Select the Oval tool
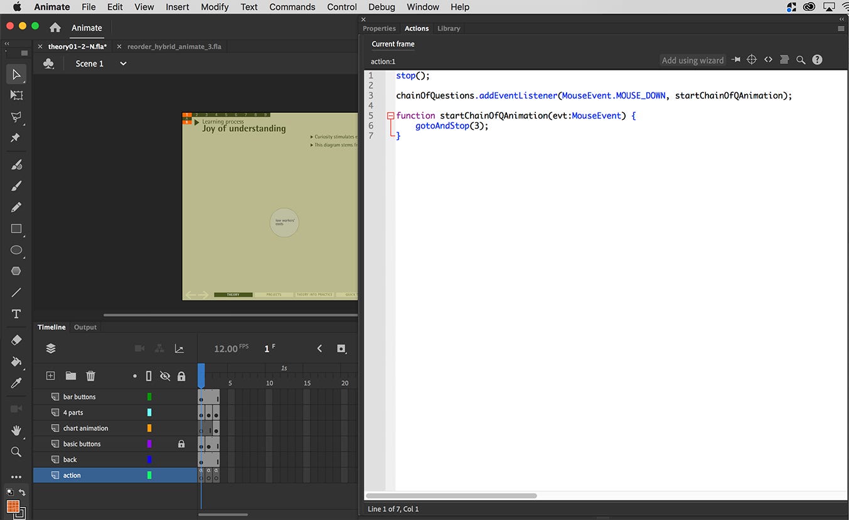Image resolution: width=849 pixels, height=520 pixels. 16,250
